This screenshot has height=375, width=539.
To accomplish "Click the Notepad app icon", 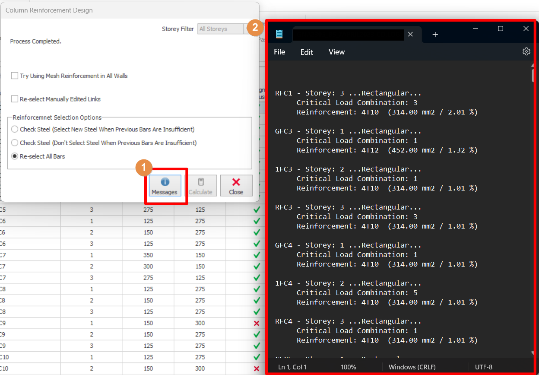I will [279, 35].
